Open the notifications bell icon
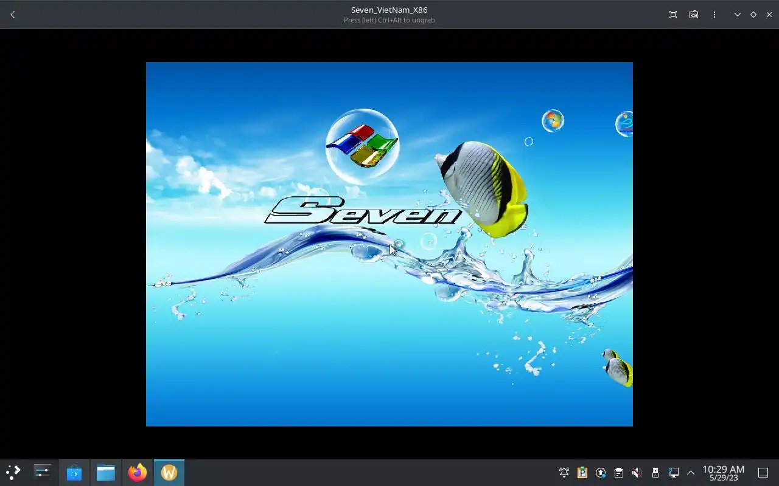 [564, 473]
